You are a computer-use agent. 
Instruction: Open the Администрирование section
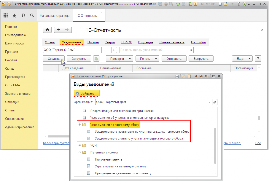click(x=19, y=127)
